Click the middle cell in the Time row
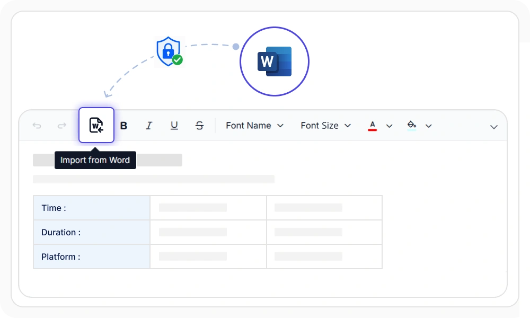The height and width of the screenshot is (318, 530). 208,208
